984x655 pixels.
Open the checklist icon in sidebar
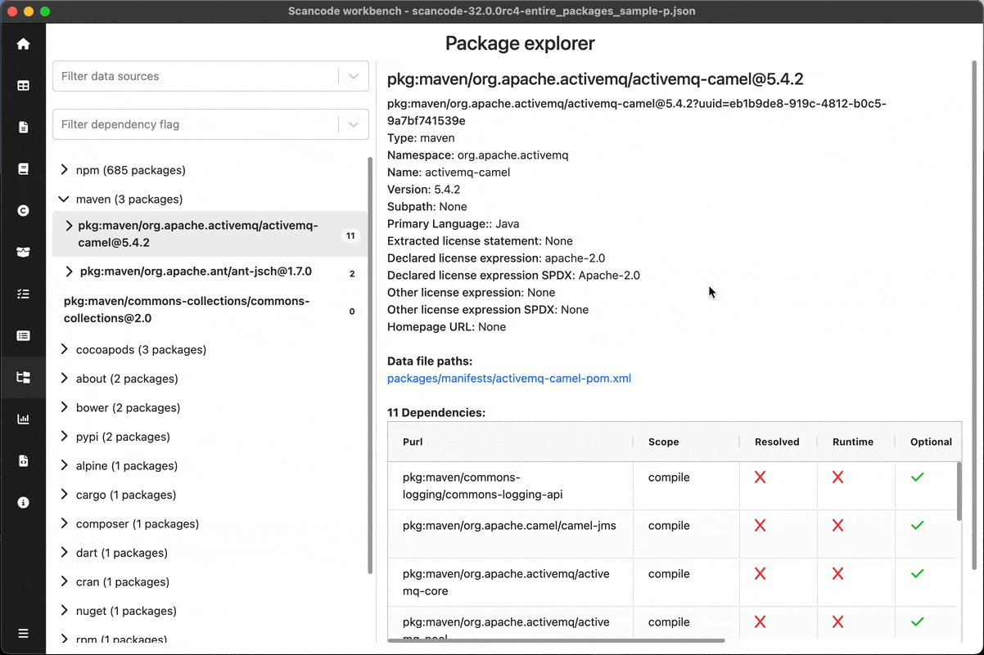pos(23,294)
